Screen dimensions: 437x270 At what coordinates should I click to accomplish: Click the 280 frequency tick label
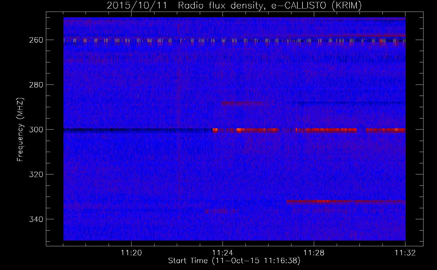click(36, 85)
